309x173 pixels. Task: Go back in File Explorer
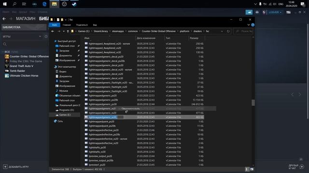(x=53, y=31)
